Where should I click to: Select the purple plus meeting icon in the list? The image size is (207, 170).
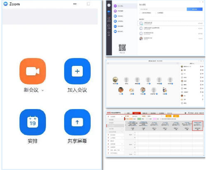[x=115, y=6]
